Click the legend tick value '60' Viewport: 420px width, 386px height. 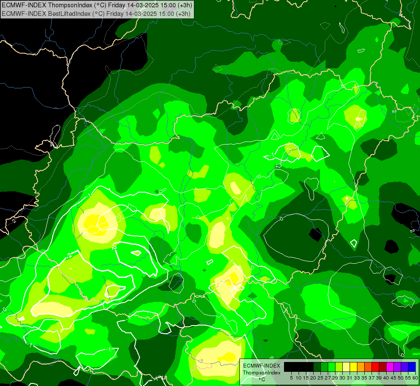(415, 378)
